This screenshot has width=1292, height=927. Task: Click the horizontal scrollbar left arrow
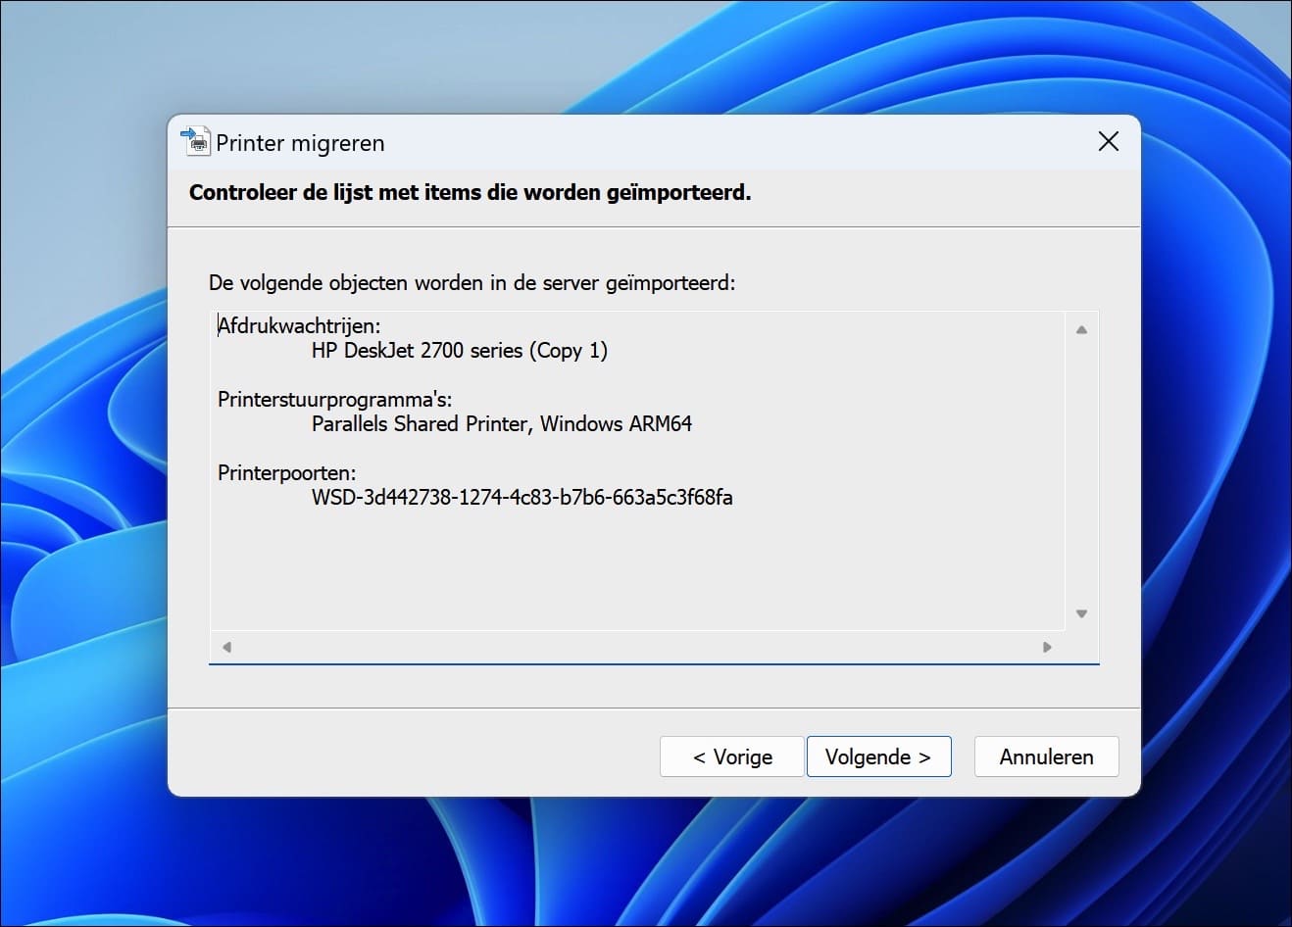point(225,647)
